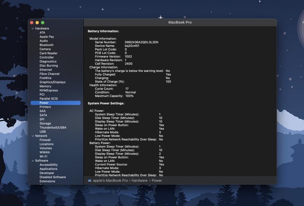The width and height of the screenshot is (304, 206).
Task: Click the MacBook Pro window title
Action: click(x=180, y=22)
